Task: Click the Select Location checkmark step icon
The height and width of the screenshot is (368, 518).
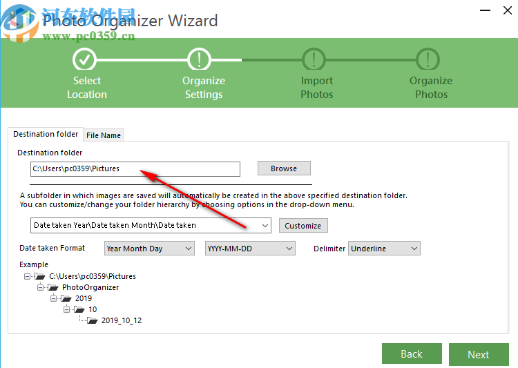Action: (x=84, y=59)
